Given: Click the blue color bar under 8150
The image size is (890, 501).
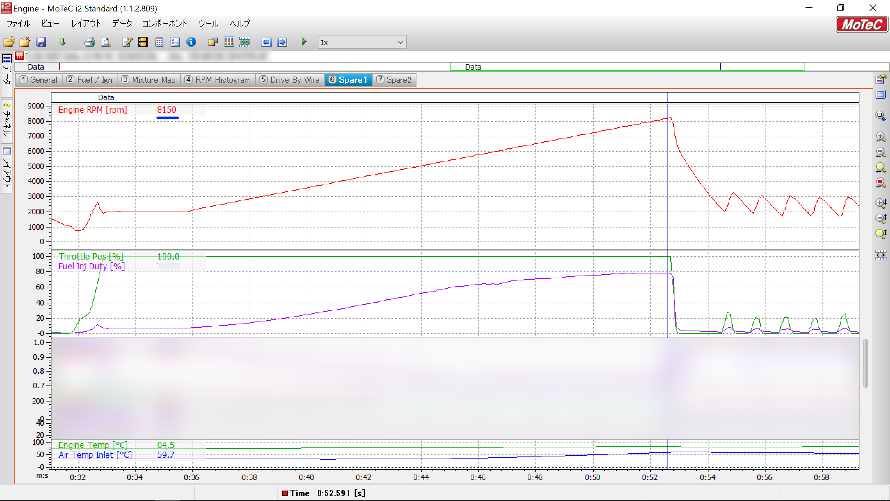Looking at the screenshot, I should (x=168, y=118).
